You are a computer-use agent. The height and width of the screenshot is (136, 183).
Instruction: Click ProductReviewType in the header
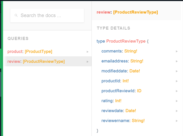click(135, 12)
